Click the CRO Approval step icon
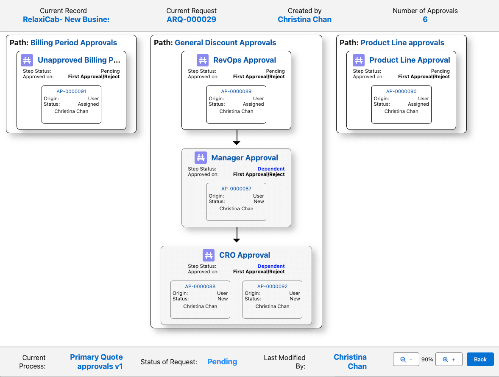This screenshot has height=377, width=499. pos(209,255)
